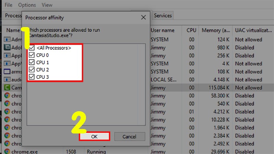The width and height of the screenshot is (274, 154).
Task: Select the 108 K memory cell
Action: pyautogui.click(x=223, y=72)
